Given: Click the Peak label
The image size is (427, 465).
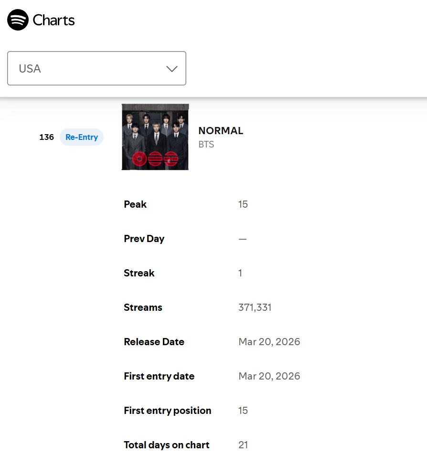Looking at the screenshot, I should (x=135, y=204).
